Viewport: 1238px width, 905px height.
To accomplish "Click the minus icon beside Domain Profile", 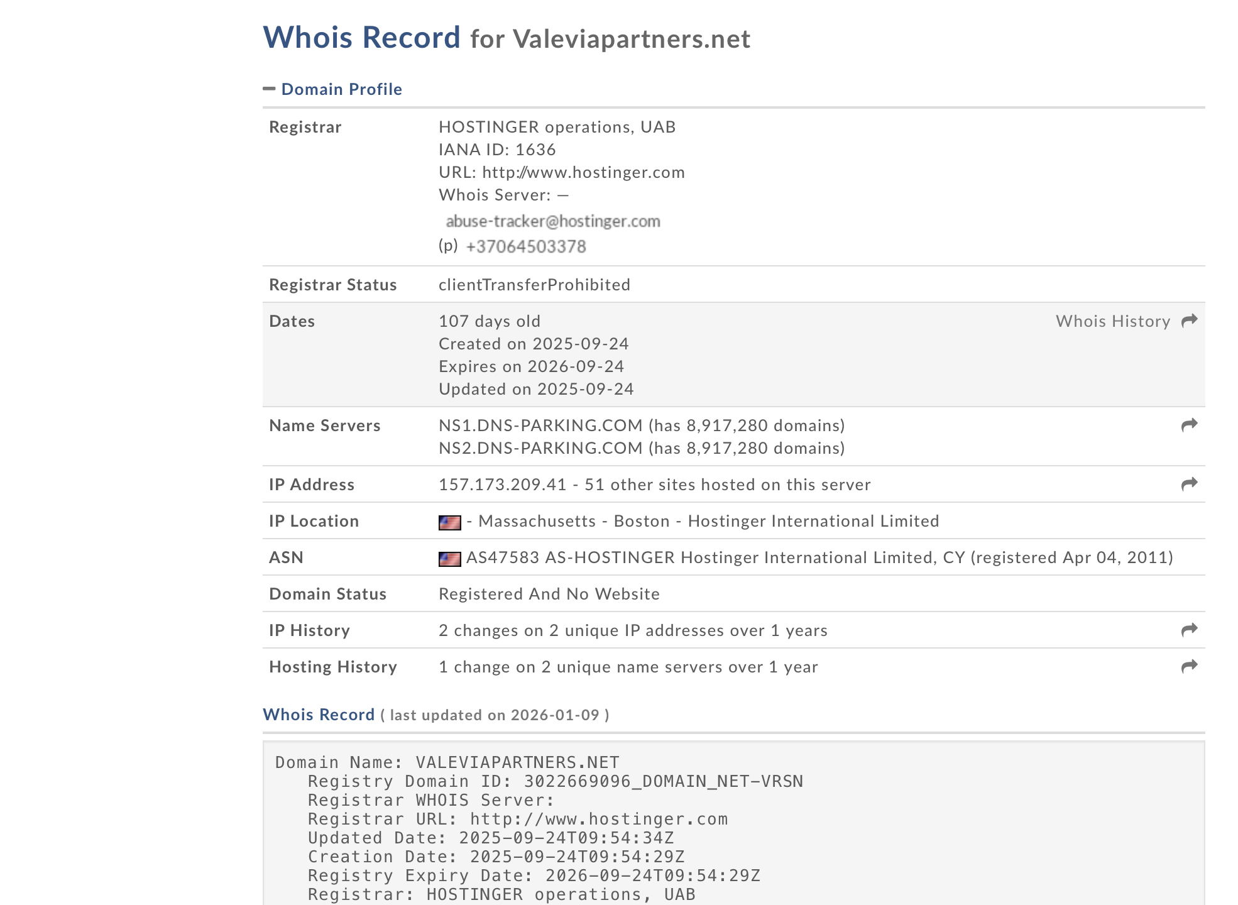I will coord(269,89).
